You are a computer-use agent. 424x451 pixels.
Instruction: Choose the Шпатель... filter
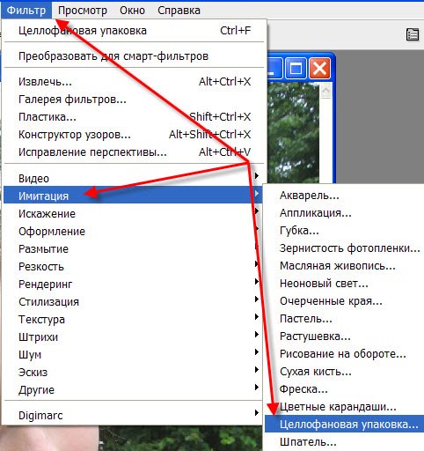click(x=344, y=441)
